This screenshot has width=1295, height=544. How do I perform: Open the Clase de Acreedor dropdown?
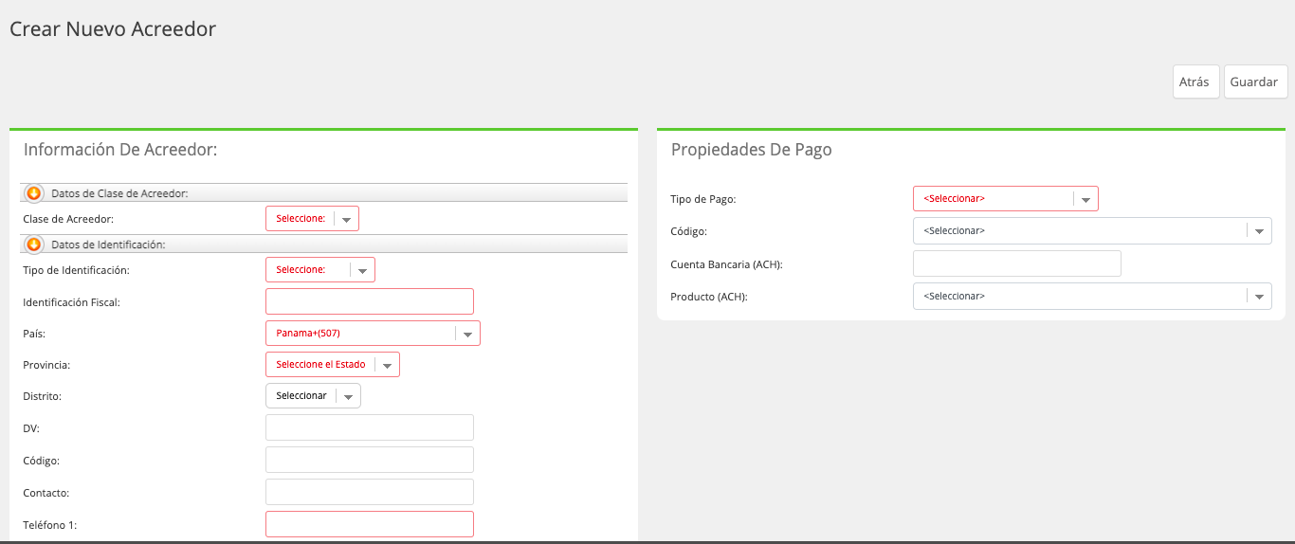click(x=312, y=219)
